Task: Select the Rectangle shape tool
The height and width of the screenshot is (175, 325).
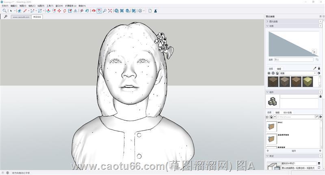Action: [40, 11]
